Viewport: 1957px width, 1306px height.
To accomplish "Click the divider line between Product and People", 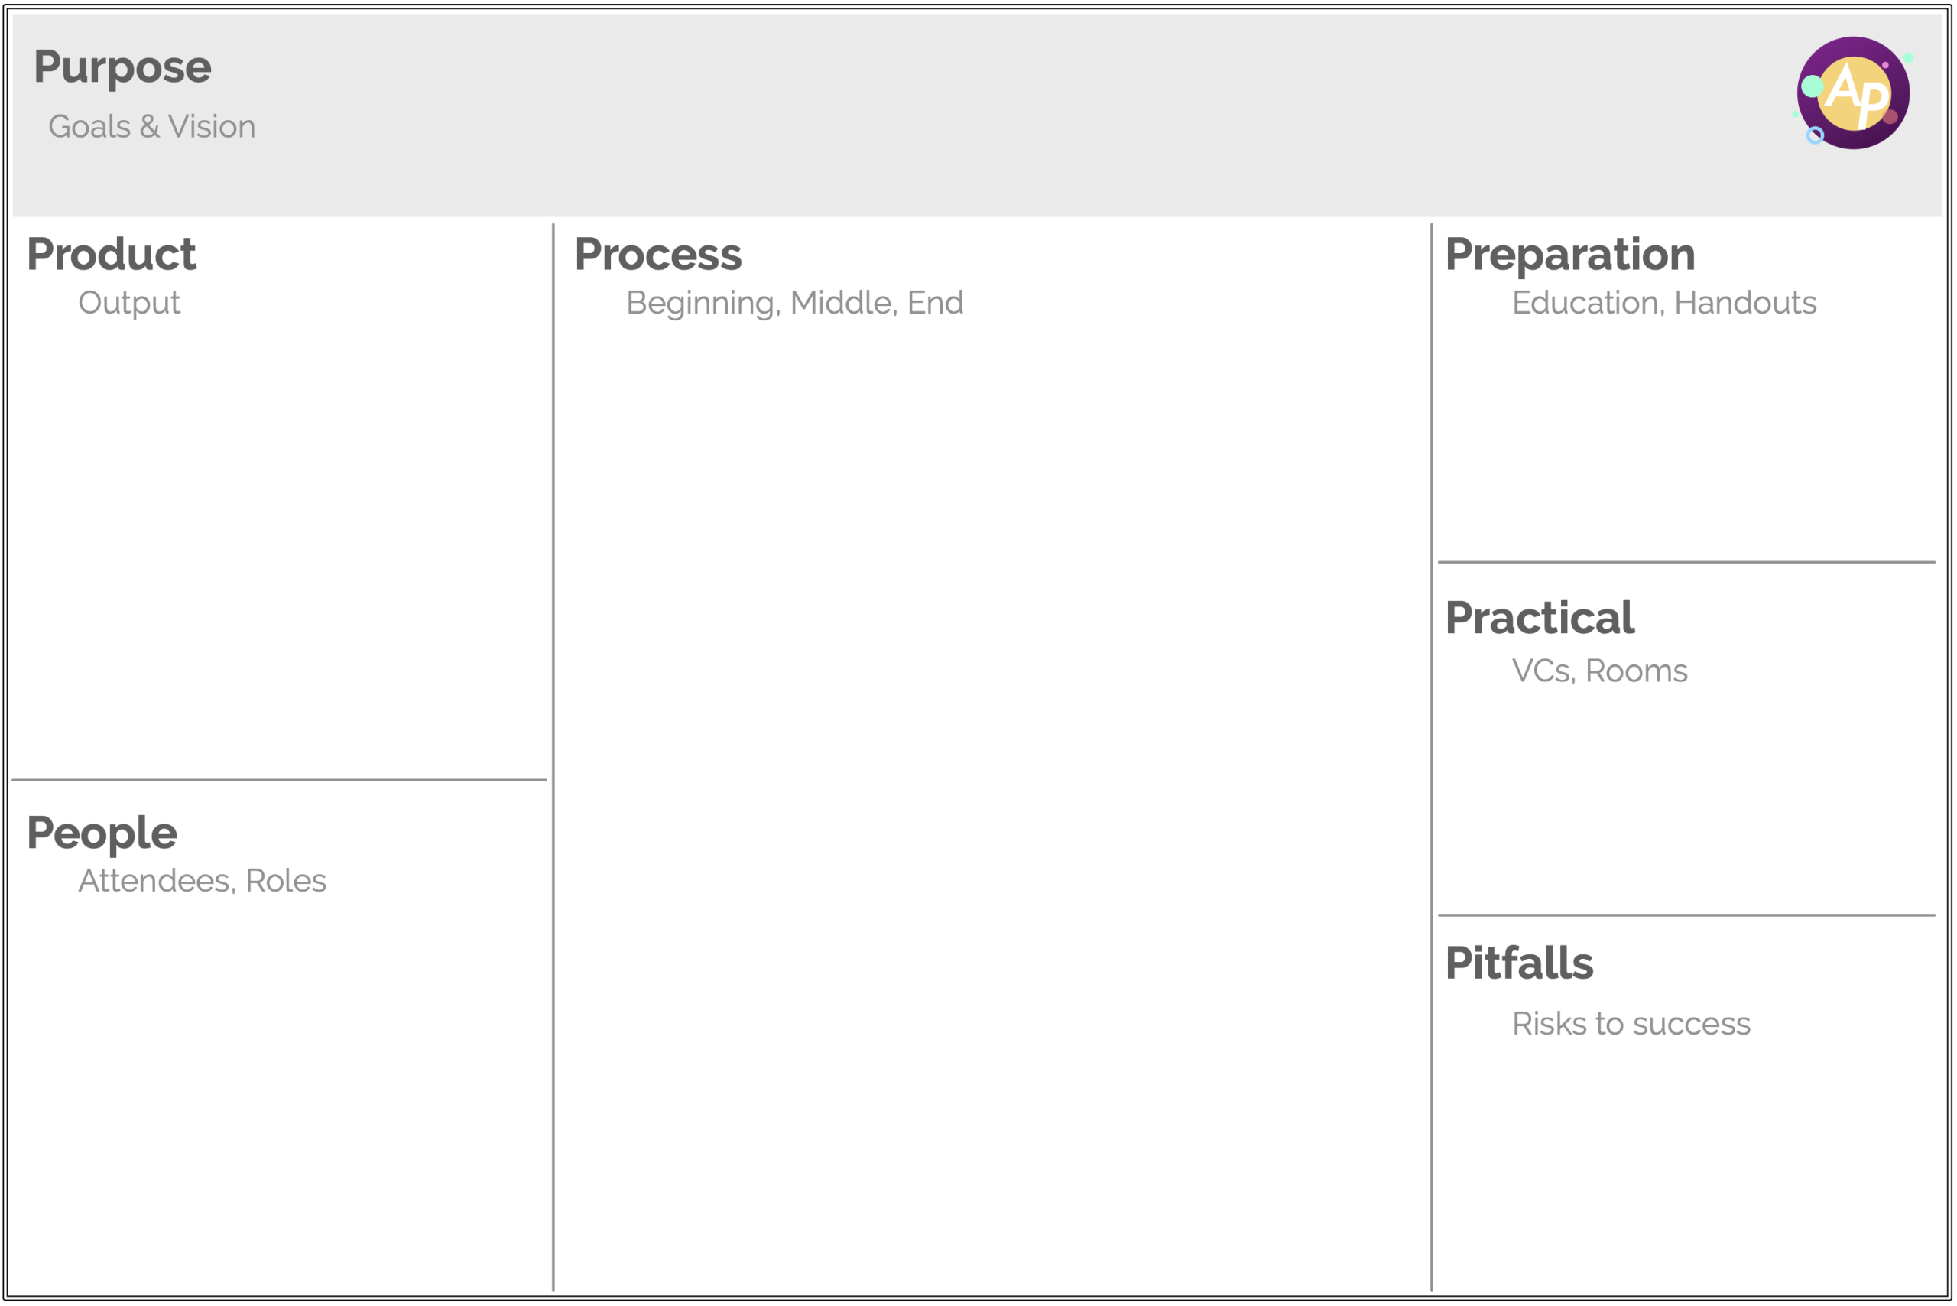I will click(279, 781).
